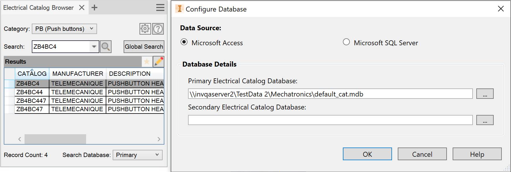
Task: Open the hamburger panel menu
Action: pos(160,7)
